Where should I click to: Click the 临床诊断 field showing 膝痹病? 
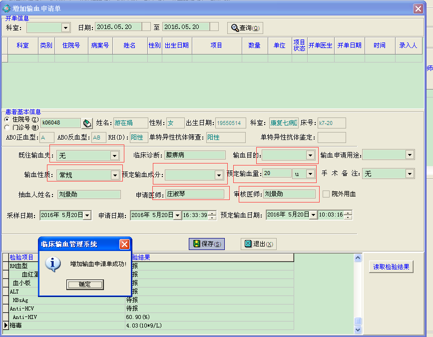(195, 155)
